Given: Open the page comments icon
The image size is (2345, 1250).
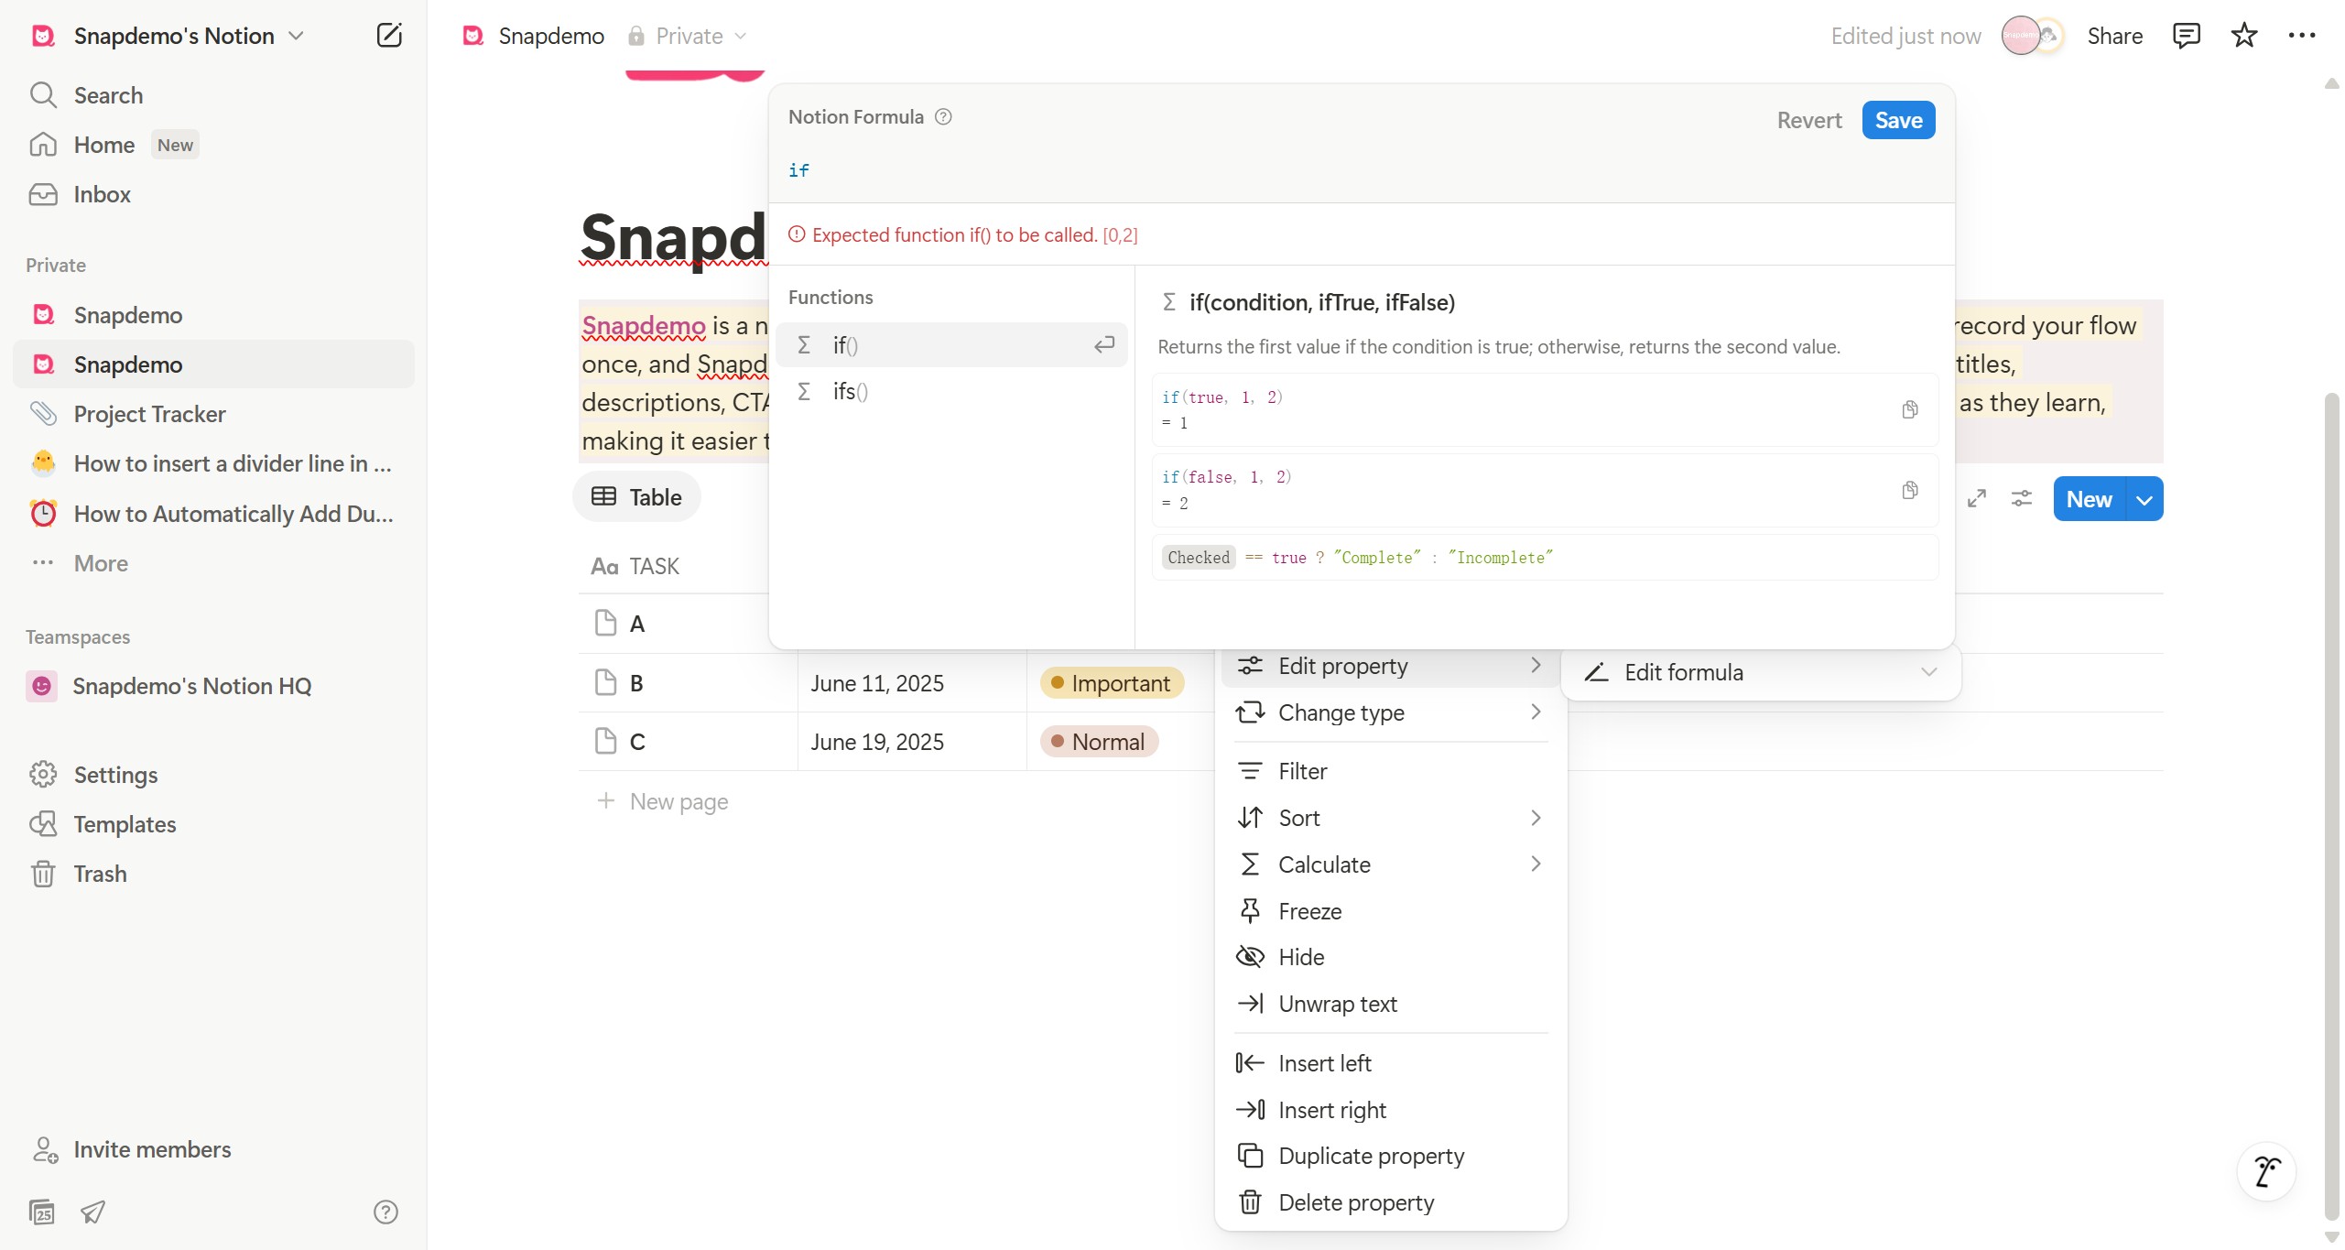Looking at the screenshot, I should (x=2186, y=36).
